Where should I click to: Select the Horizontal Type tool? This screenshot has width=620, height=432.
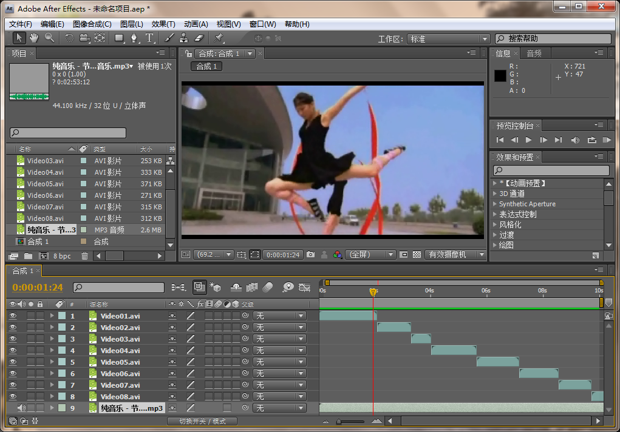pyautogui.click(x=150, y=38)
